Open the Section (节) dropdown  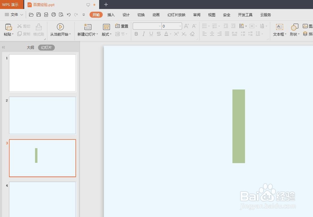pyautogui.click(x=121, y=34)
